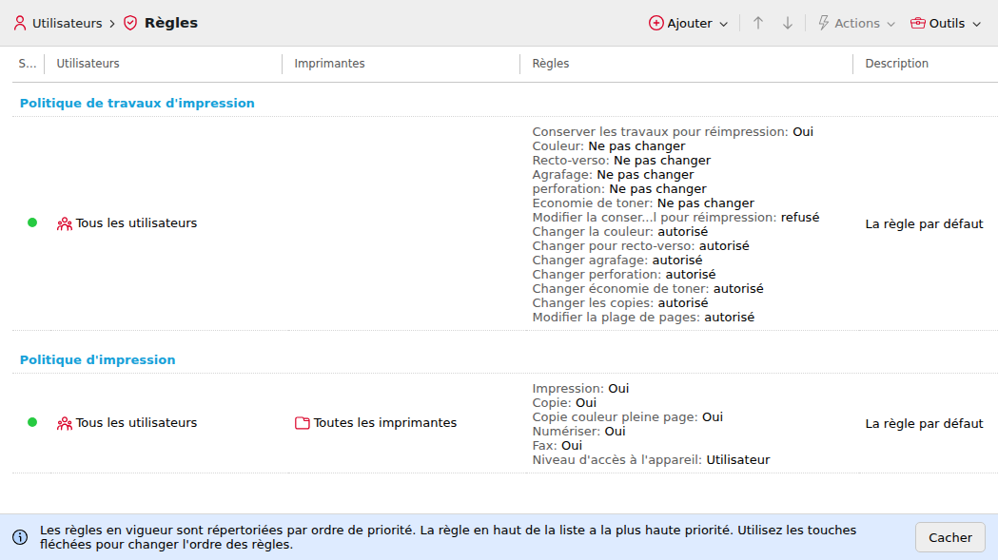The image size is (998, 560).
Task: Click the plus icon for Ajouter
Action: point(656,23)
